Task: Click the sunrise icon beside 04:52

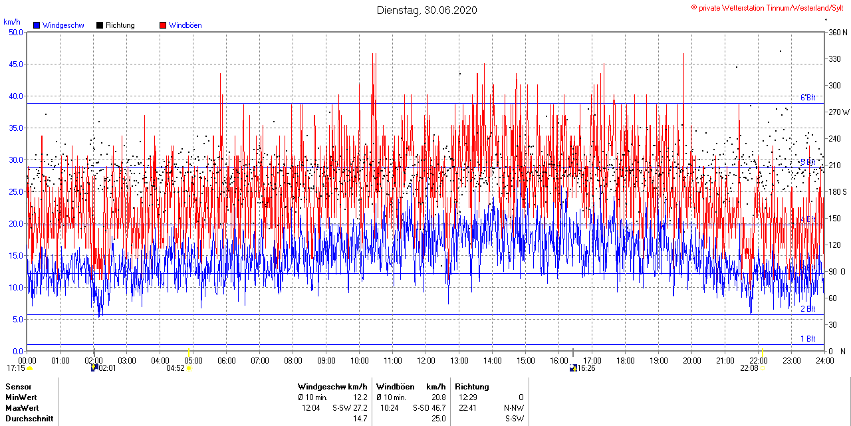Action: (x=189, y=368)
